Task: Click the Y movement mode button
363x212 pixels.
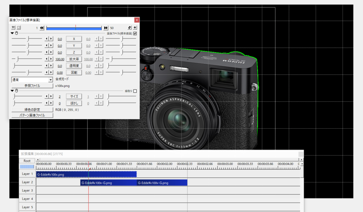Action: [x=74, y=46]
